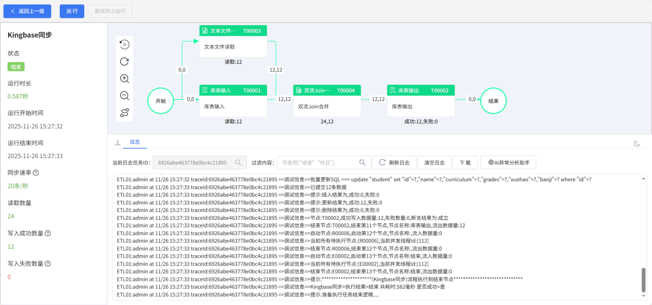
Task: Click the search icon in log task ID field
Action: tap(238, 163)
